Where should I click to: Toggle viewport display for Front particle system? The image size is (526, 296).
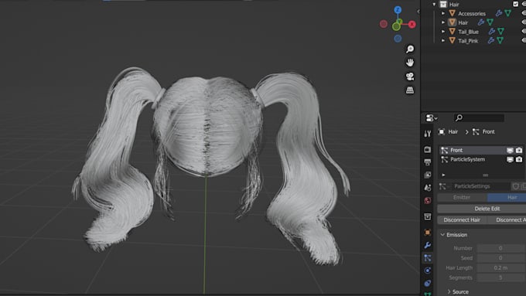(510, 150)
